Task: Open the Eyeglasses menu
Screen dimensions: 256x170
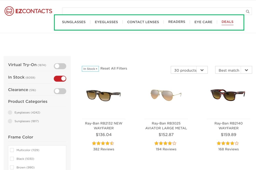Action: click(106, 22)
